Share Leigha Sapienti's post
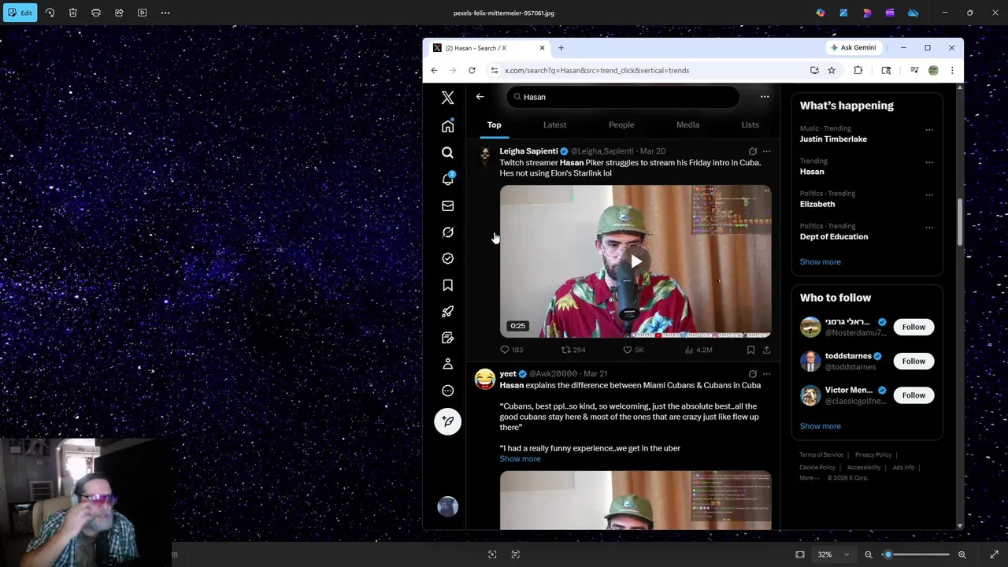Image resolution: width=1008 pixels, height=567 pixels. pos(766,350)
